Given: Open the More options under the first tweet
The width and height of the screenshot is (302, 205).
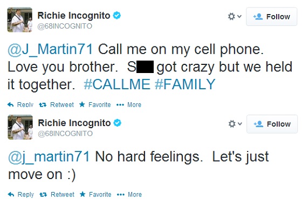Looking at the screenshot, I should 129,105.
